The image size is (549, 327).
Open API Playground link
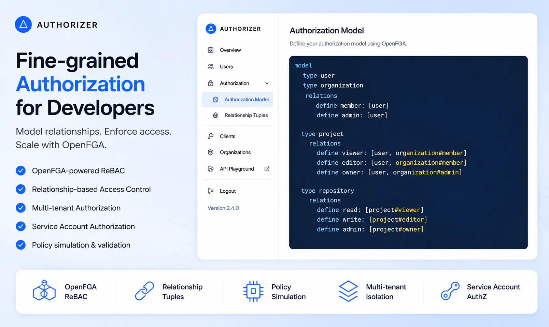coord(238,169)
